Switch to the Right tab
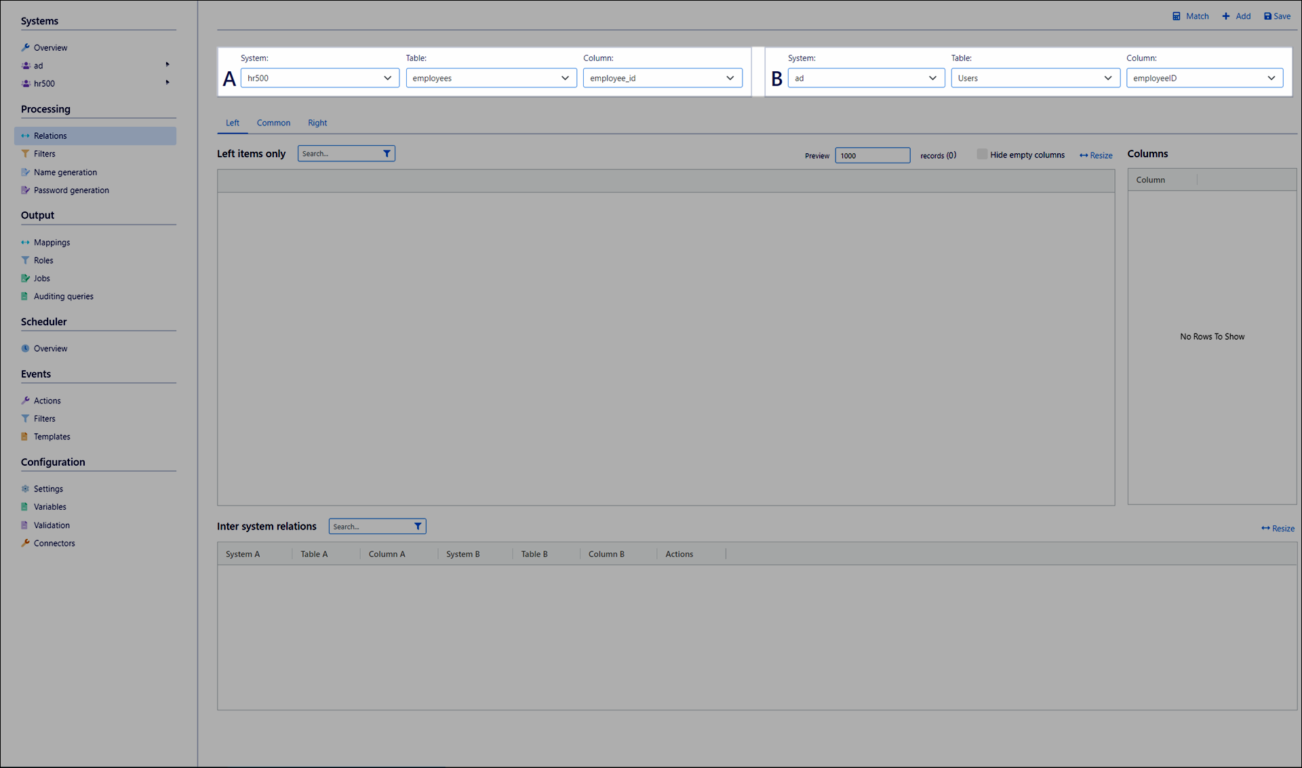 click(317, 123)
